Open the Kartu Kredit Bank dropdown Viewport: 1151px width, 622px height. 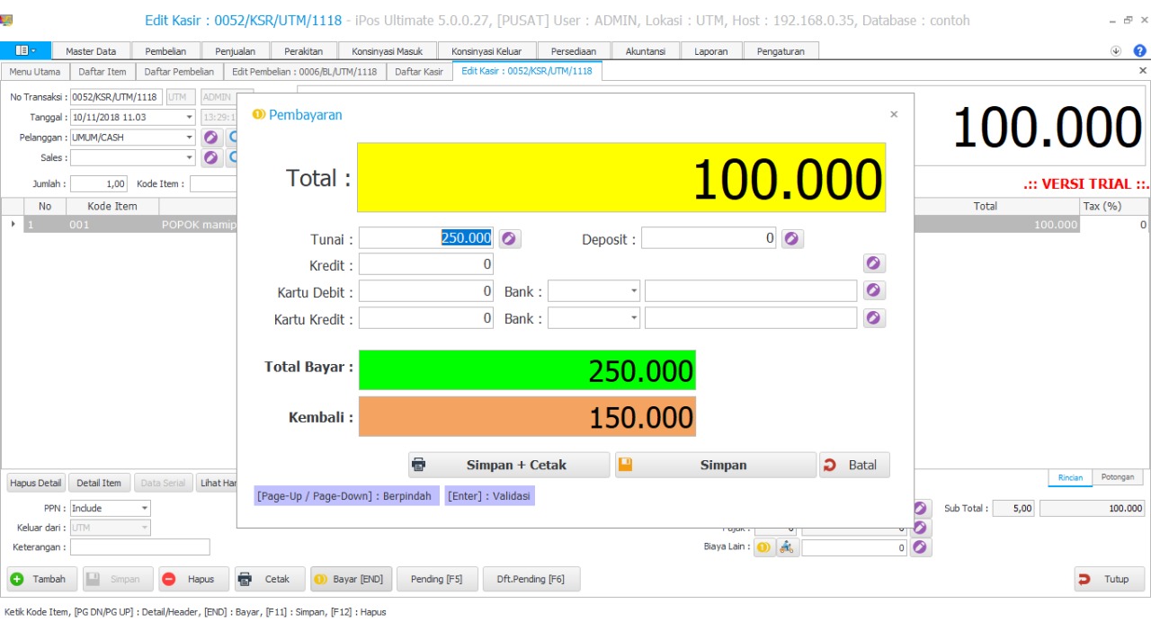pos(634,318)
